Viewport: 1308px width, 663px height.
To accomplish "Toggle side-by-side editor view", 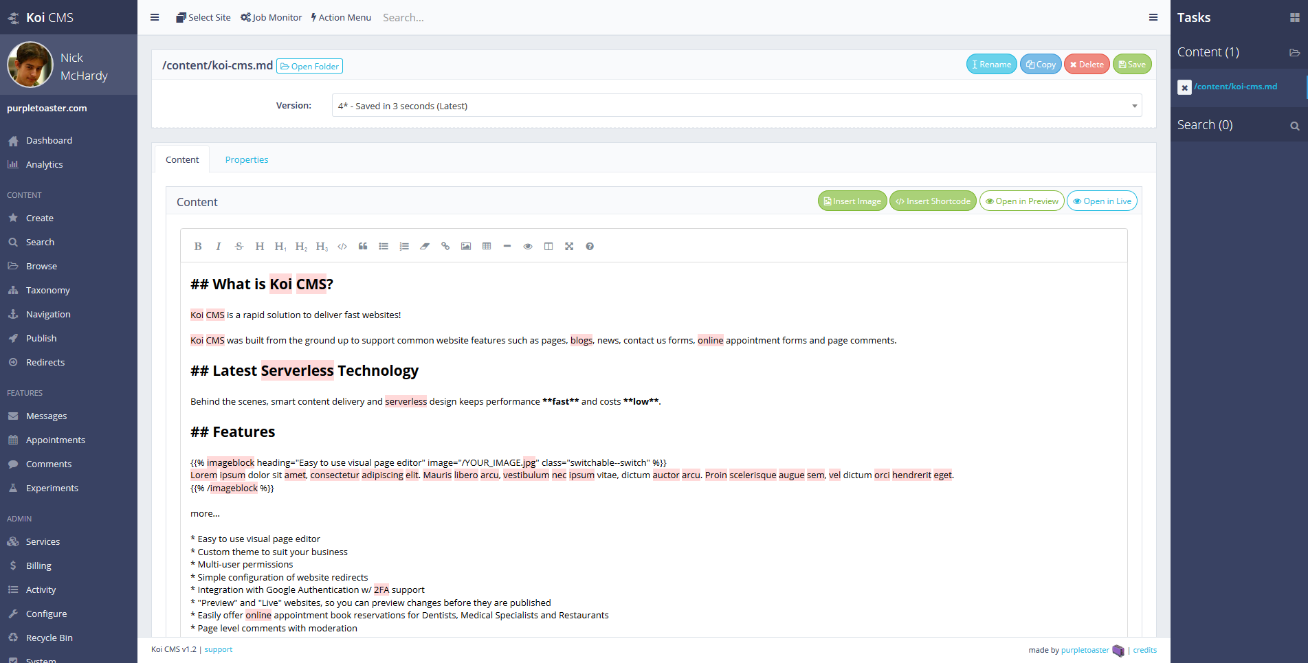I will click(548, 246).
